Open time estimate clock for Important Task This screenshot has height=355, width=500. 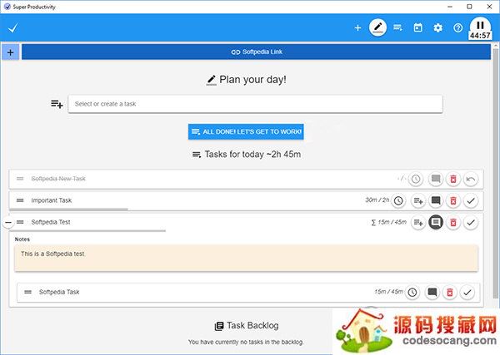(399, 200)
